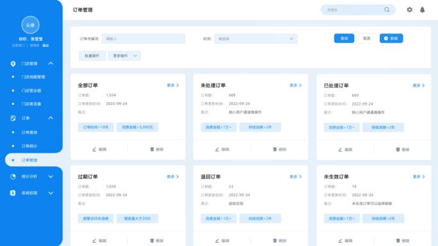Click the 你好，张莹莹 greeting text
The width and height of the screenshot is (438, 246).
pos(31,39)
